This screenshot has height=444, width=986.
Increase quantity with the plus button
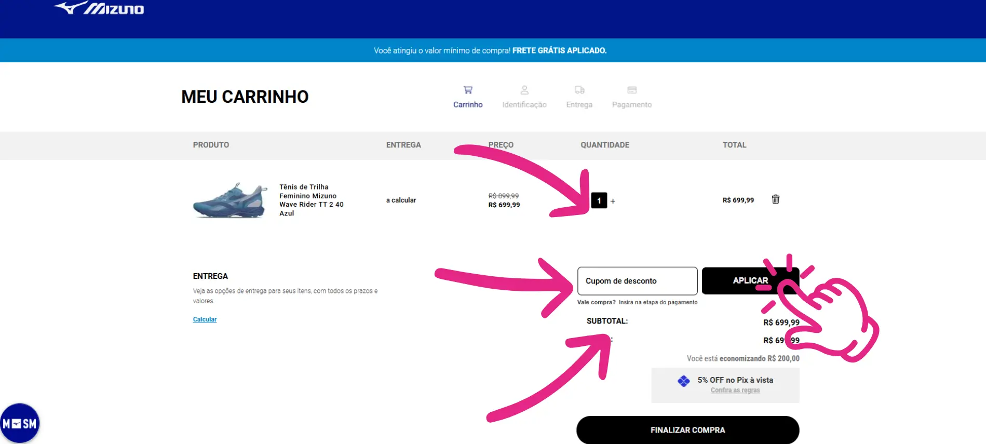(x=613, y=201)
